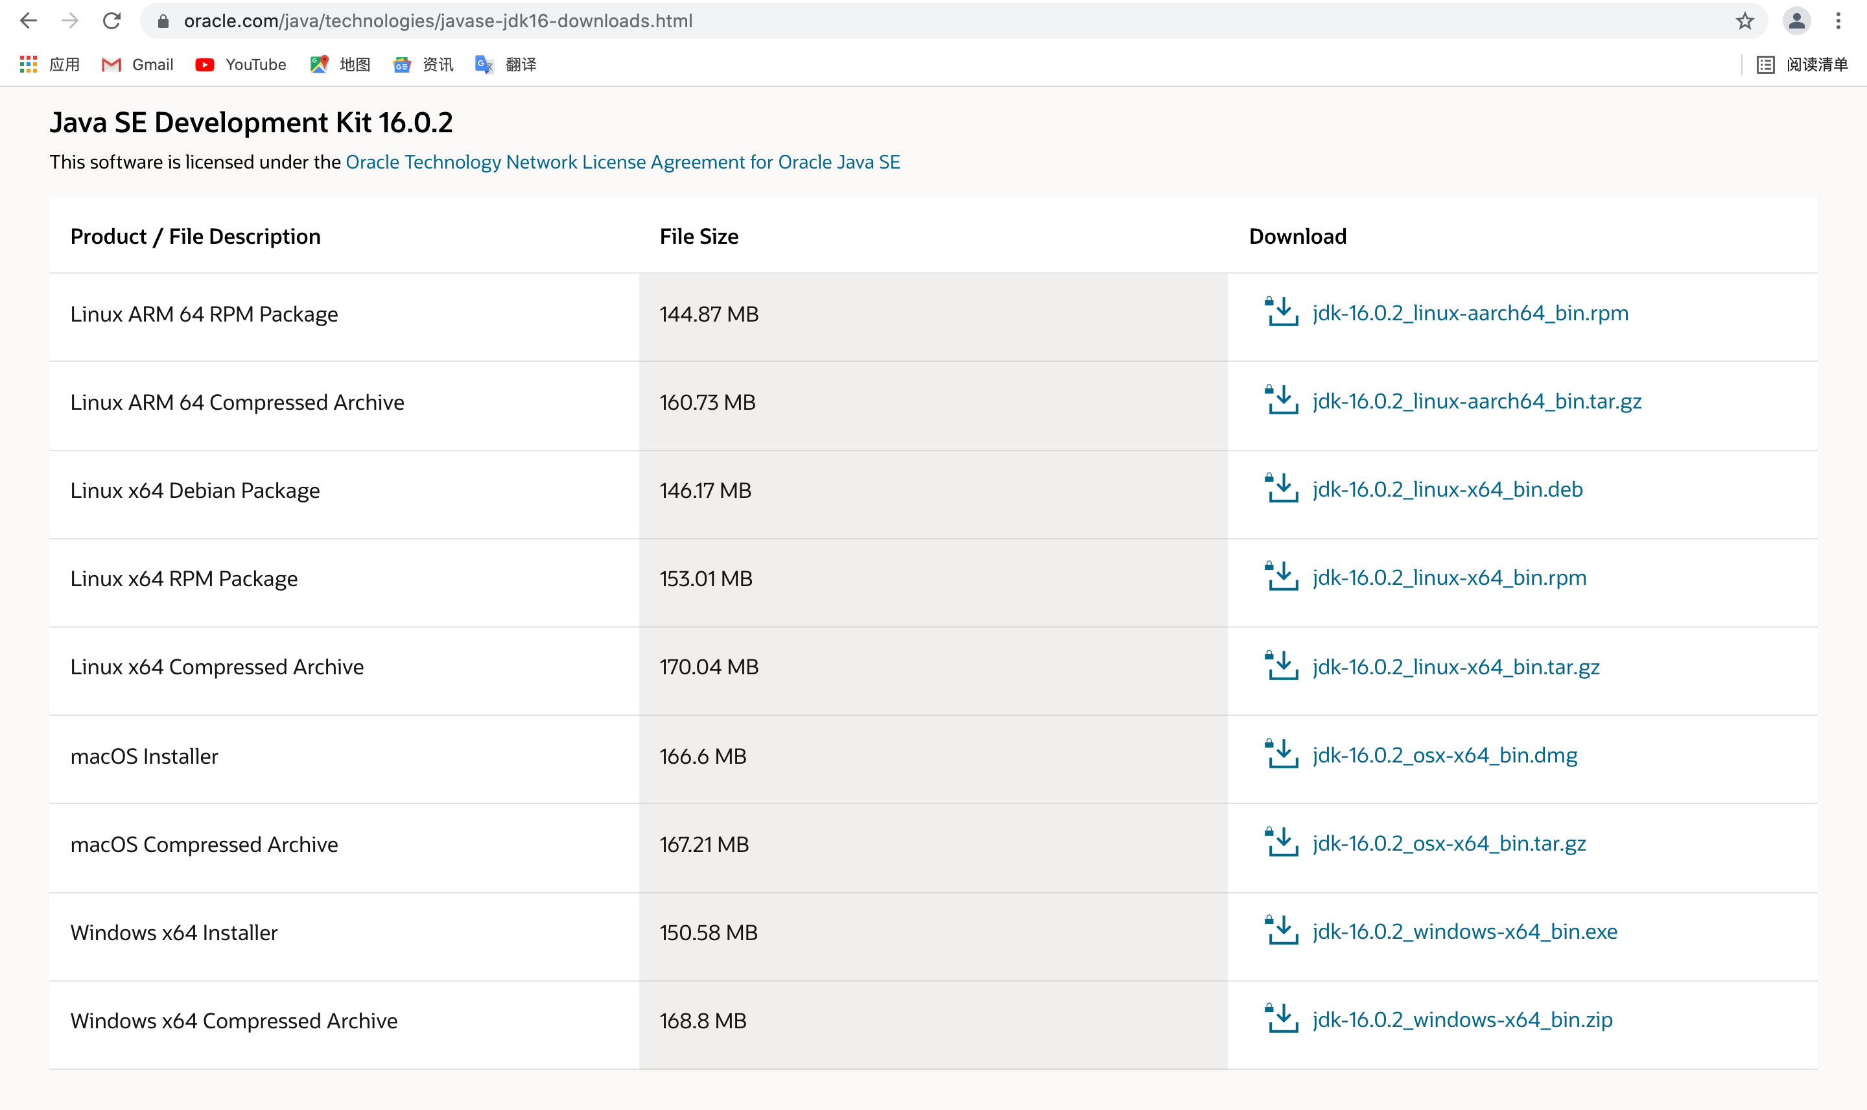
Task: Open the YouTube bookmark
Action: 241,64
